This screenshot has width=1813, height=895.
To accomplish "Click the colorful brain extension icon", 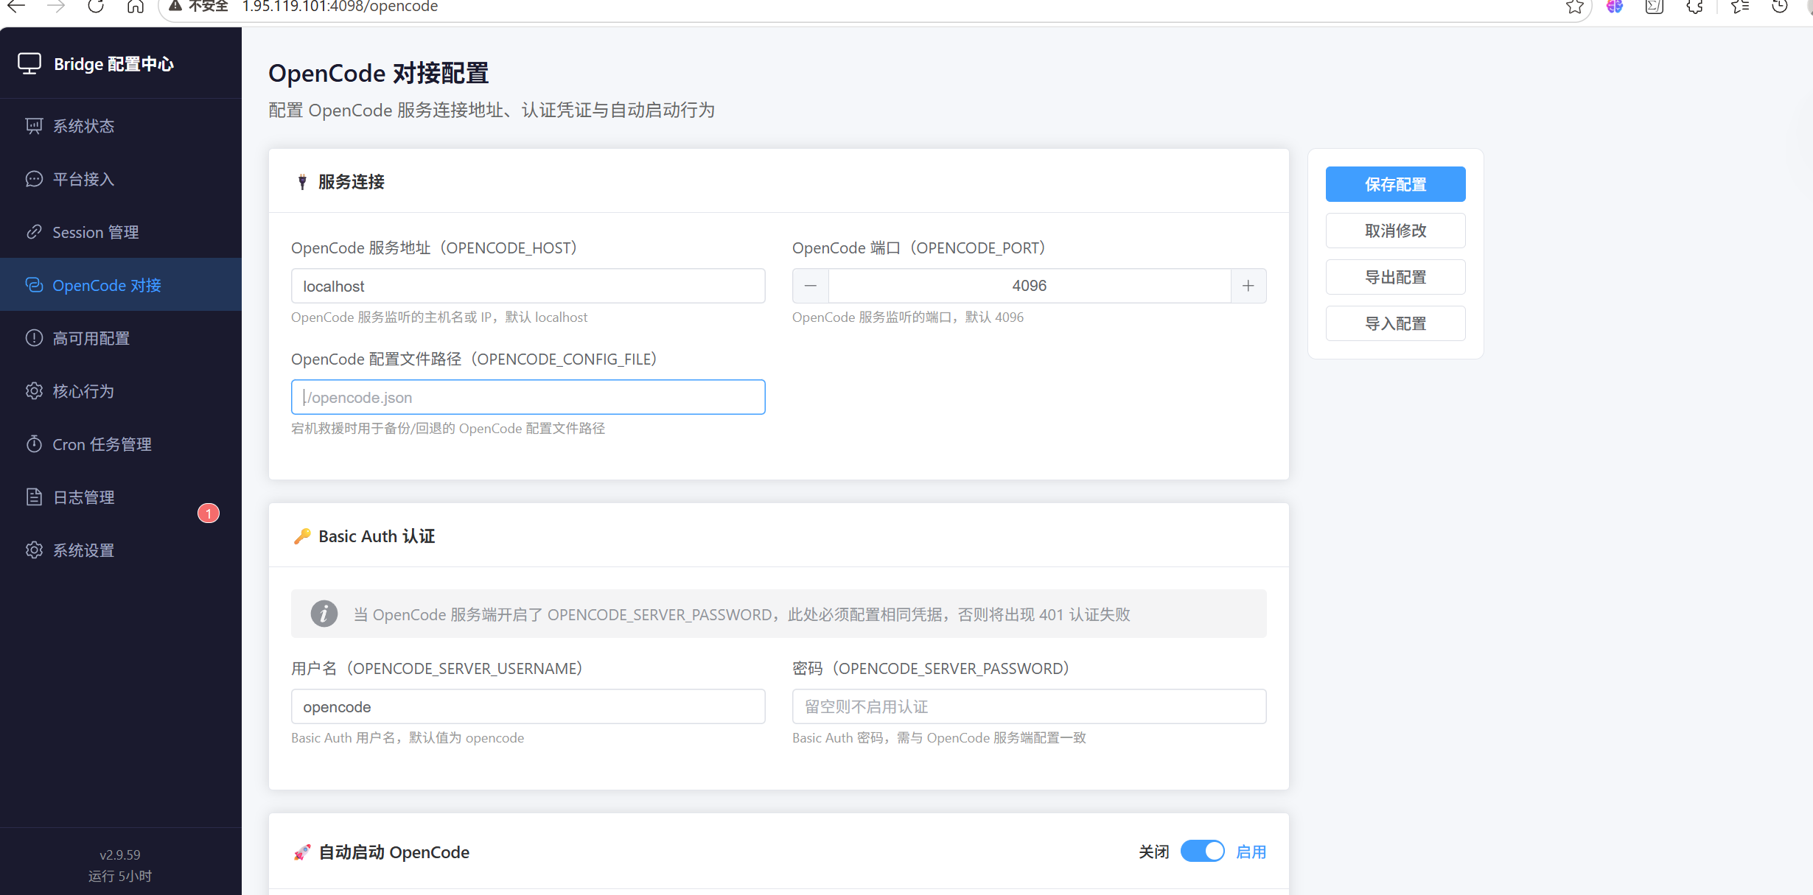I will click(1615, 7).
